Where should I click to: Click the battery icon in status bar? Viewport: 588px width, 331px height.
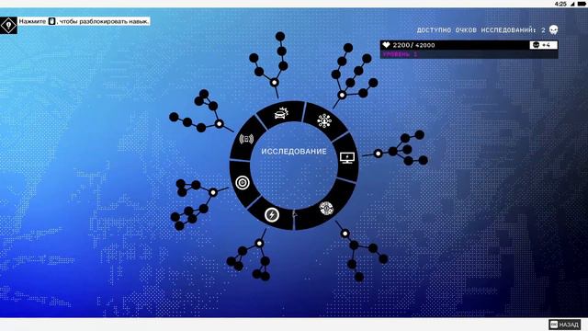(582, 4)
